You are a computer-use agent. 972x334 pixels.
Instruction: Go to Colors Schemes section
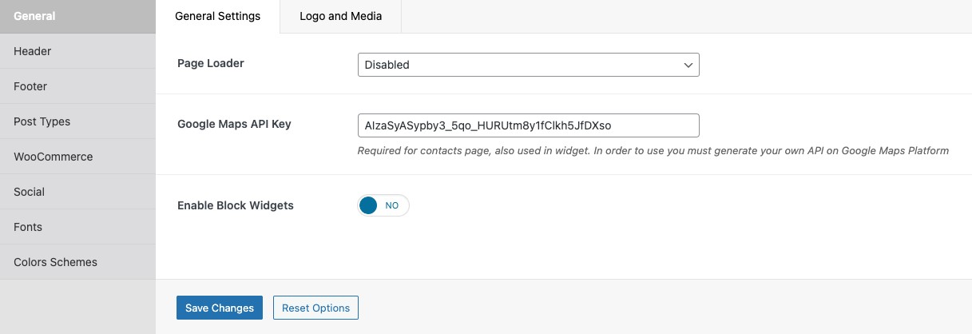tap(77, 262)
